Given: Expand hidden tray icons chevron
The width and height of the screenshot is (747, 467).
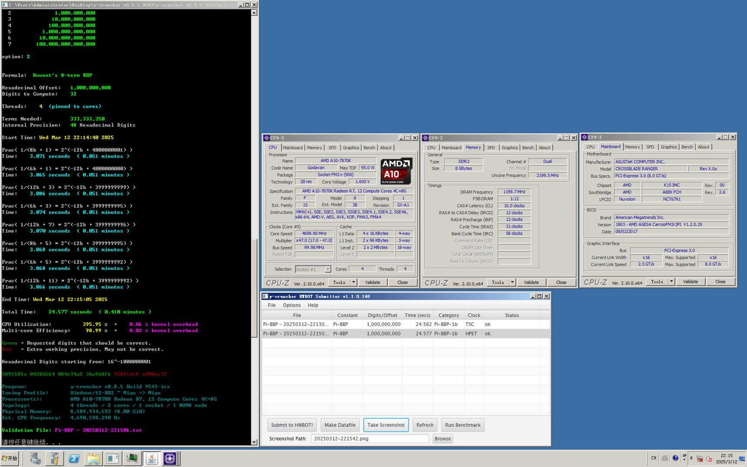Looking at the screenshot, I should [691, 458].
